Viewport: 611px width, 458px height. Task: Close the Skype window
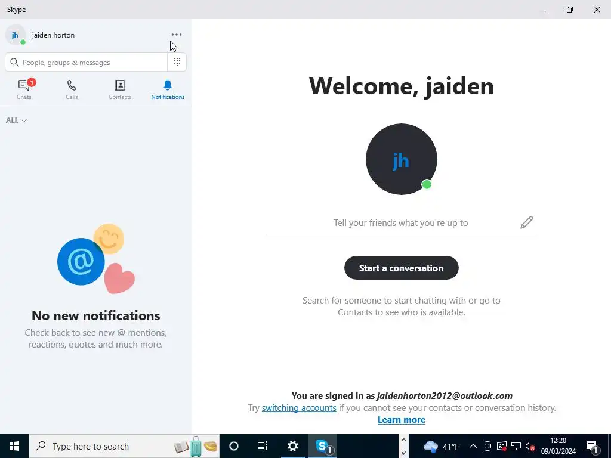pyautogui.click(x=597, y=10)
